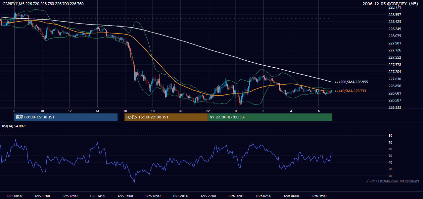The height and width of the screenshot is (199, 423).
Task: Click the 12/5 16:00 time axis label
Action: (x=125, y=196)
